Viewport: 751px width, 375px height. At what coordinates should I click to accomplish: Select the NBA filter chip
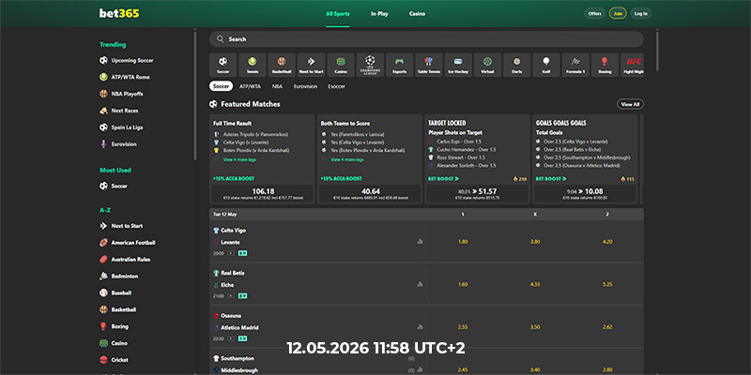[277, 86]
